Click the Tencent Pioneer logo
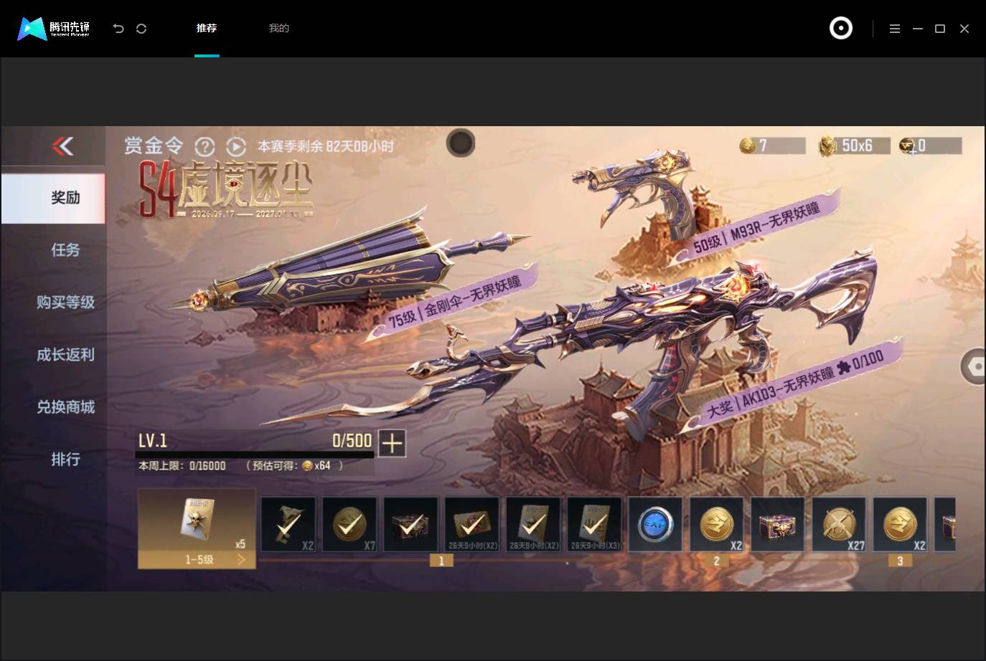The height and width of the screenshot is (661, 986). click(x=53, y=29)
